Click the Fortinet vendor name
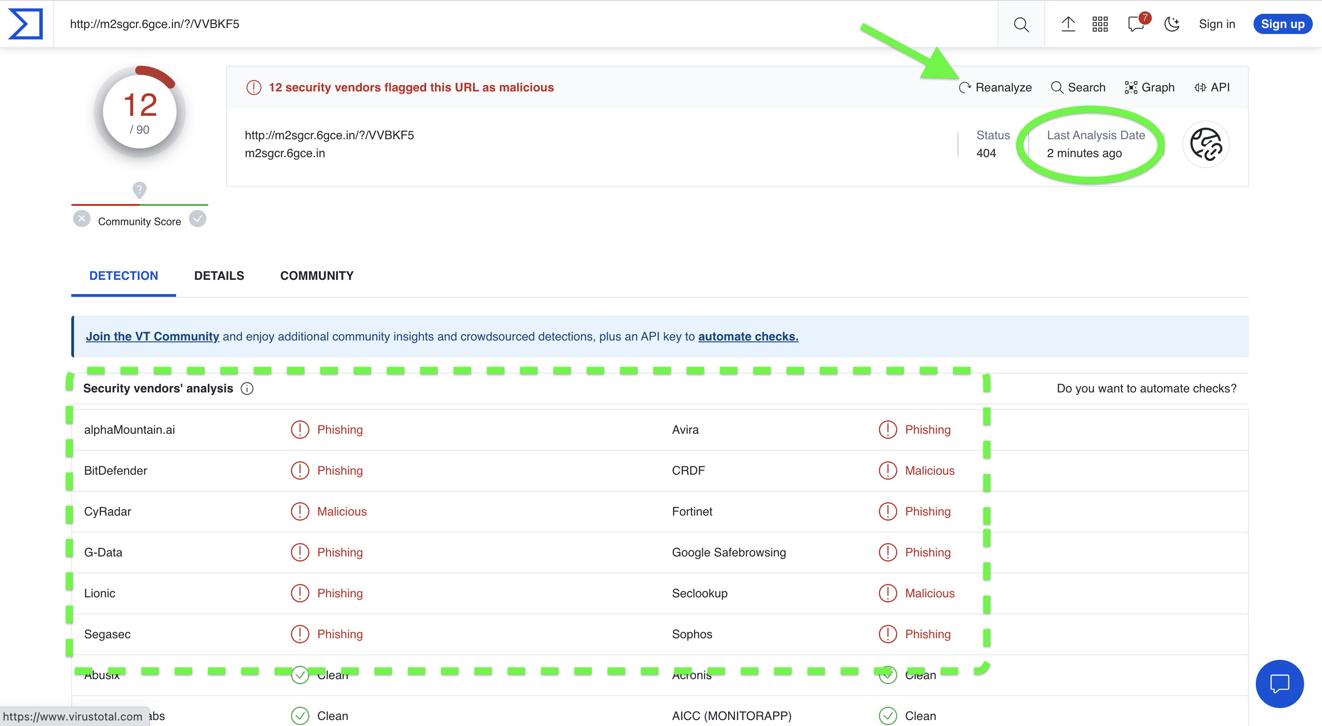 [x=692, y=511]
